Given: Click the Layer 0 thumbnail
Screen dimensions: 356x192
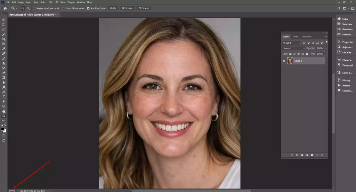Looking at the screenshot, I should 290,61.
